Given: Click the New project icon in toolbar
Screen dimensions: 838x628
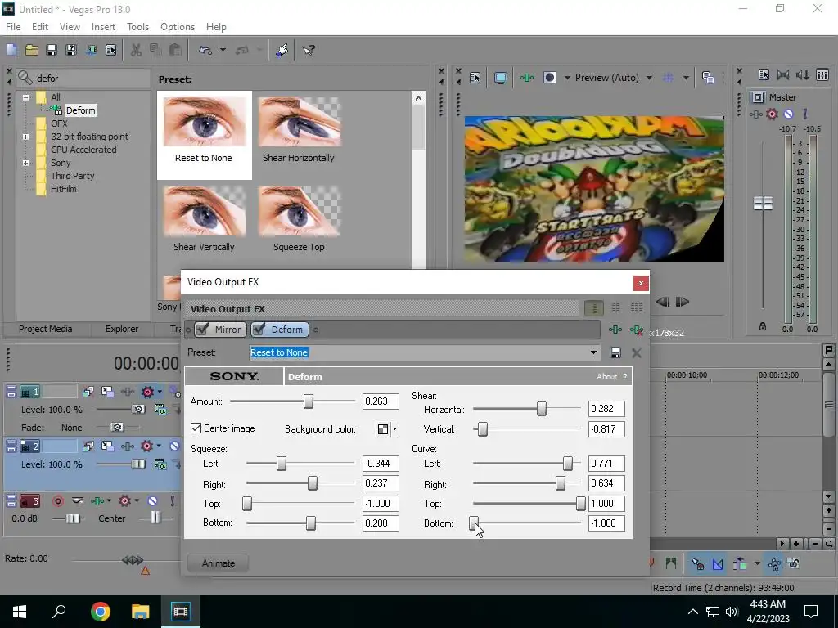Looking at the screenshot, I should pos(11,50).
